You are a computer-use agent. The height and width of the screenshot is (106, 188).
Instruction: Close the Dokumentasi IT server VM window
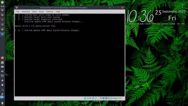(x=122, y=8)
